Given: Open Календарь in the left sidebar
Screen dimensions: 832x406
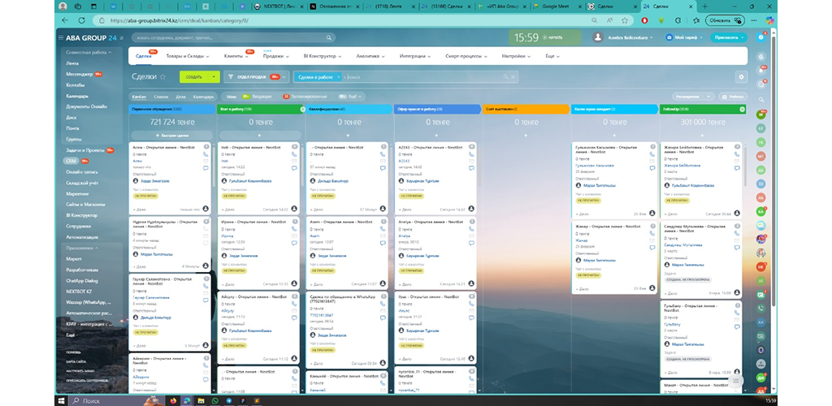Looking at the screenshot, I should tap(77, 96).
